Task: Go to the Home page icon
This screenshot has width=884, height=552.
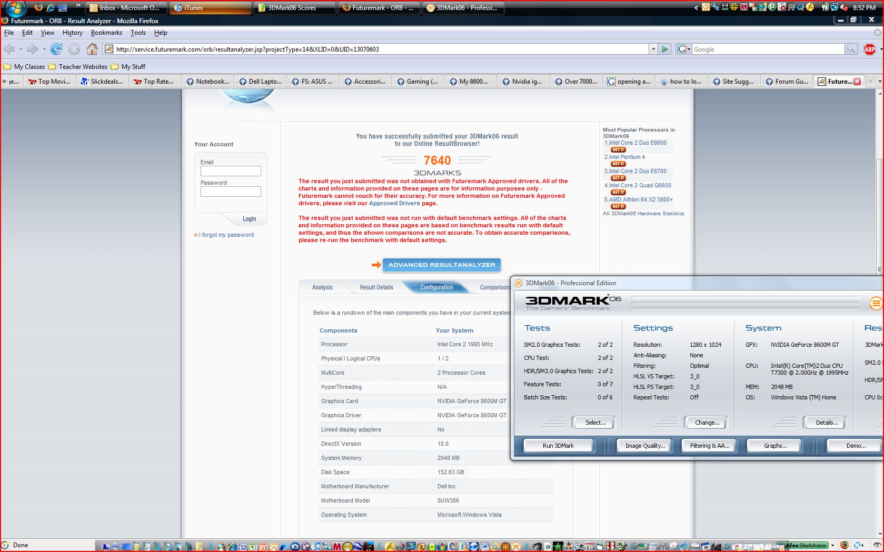Action: tap(92, 49)
